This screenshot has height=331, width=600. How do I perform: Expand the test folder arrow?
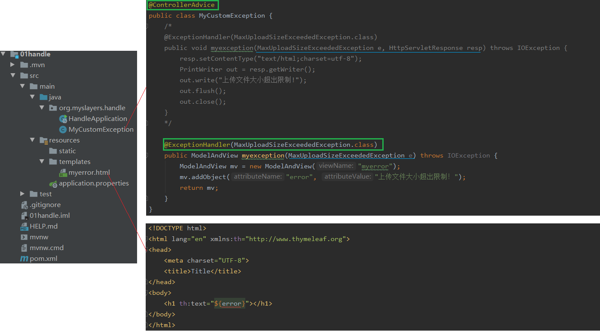[x=22, y=194]
